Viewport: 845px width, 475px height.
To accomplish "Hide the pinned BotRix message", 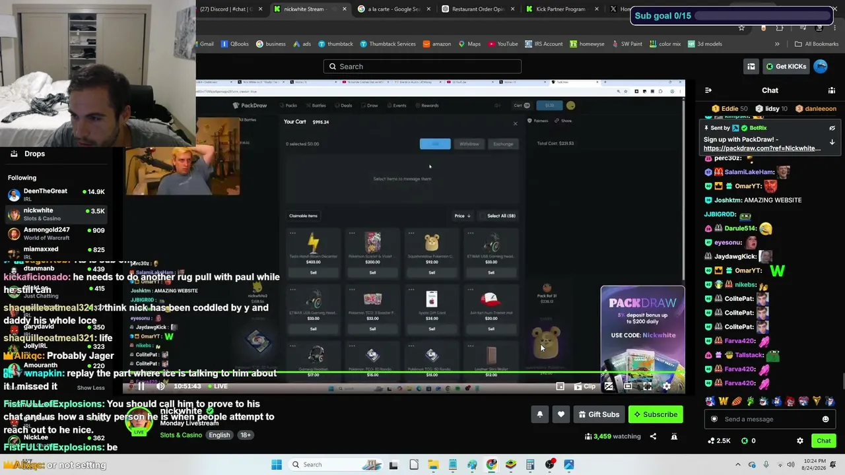I will 832,128.
